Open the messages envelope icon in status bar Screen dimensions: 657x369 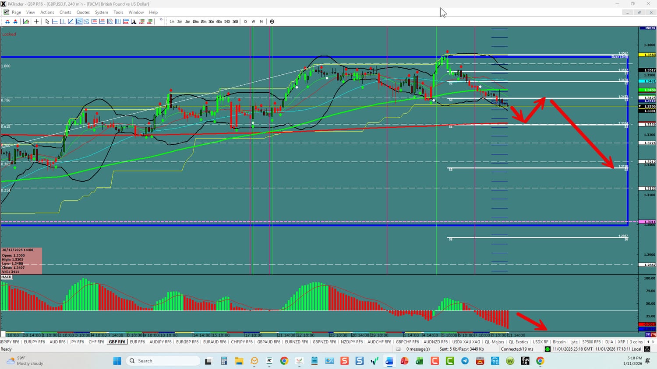398,349
